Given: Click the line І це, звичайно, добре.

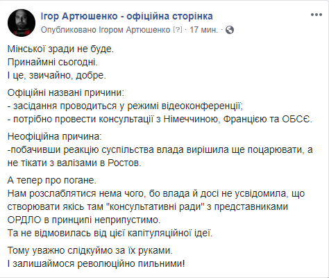Looking at the screenshot, I should (x=57, y=75).
